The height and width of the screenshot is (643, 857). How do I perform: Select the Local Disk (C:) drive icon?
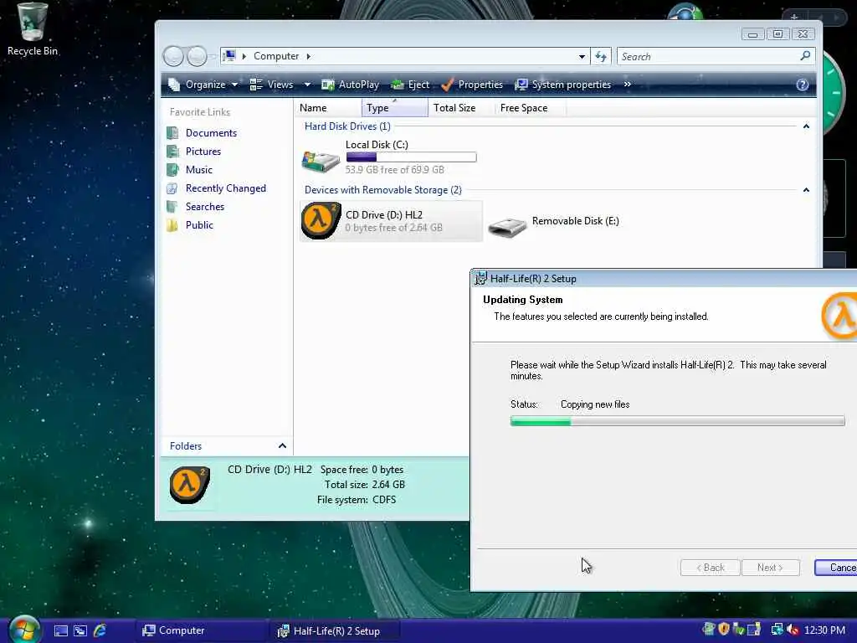pyautogui.click(x=321, y=162)
